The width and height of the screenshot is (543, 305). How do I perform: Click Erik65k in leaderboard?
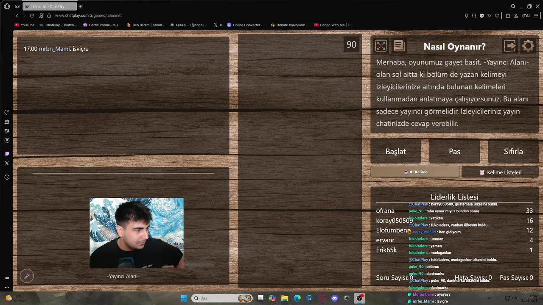(386, 250)
